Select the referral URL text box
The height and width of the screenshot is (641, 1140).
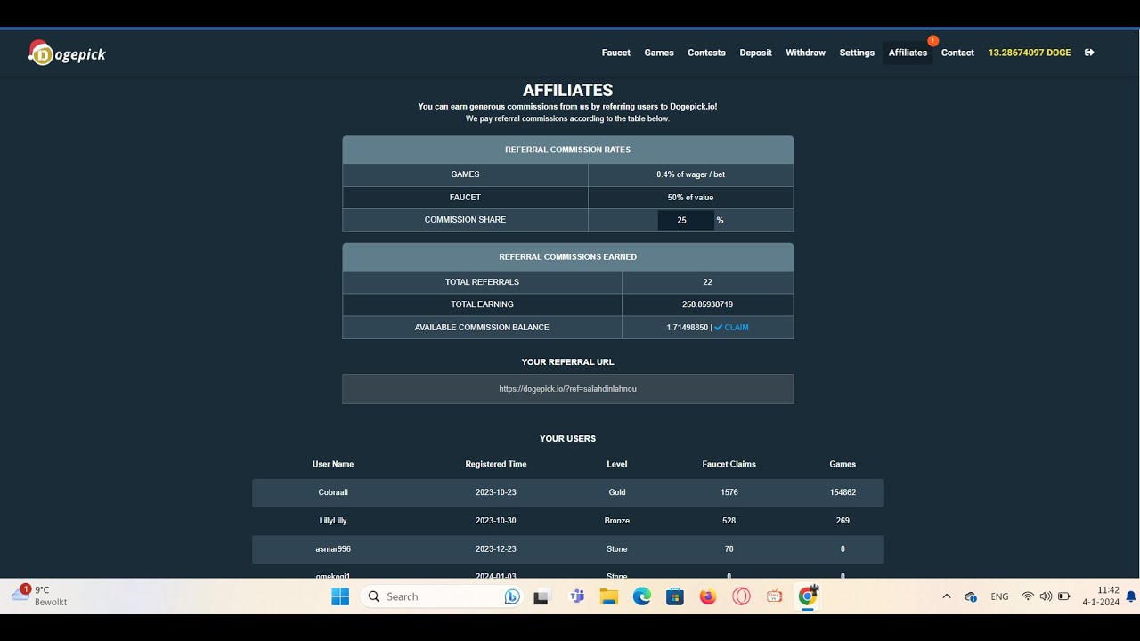coord(567,389)
